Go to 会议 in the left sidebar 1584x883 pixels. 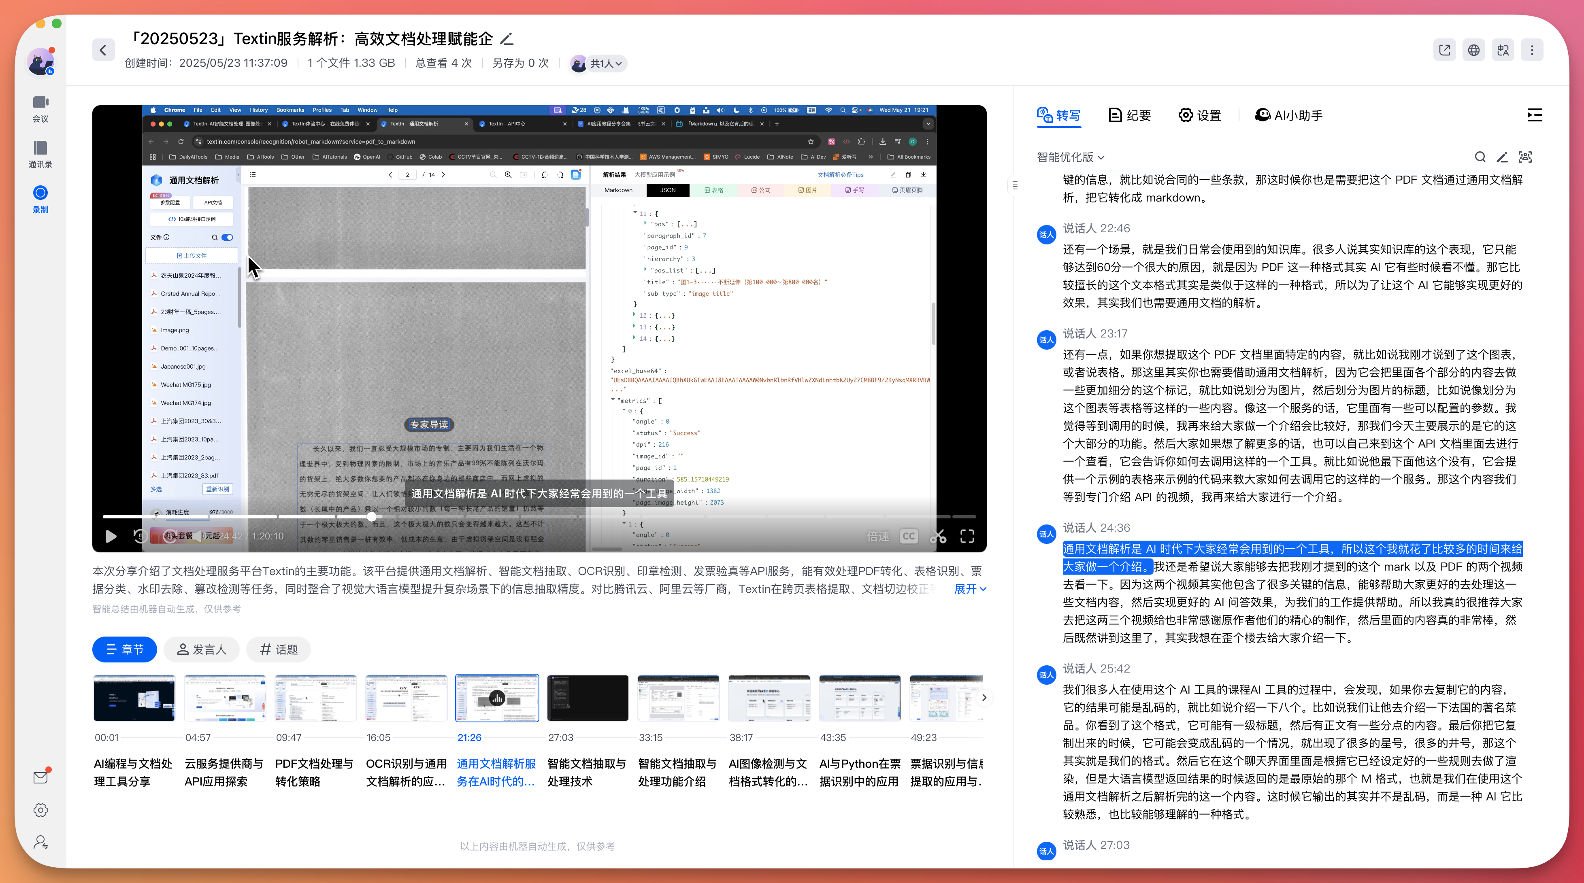tap(40, 109)
